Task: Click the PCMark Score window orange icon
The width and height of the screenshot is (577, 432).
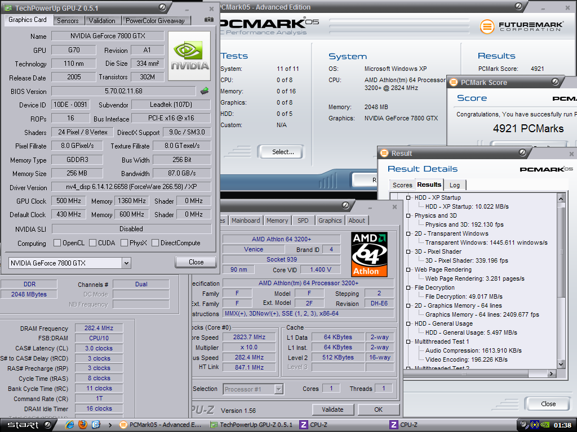Action: (454, 82)
